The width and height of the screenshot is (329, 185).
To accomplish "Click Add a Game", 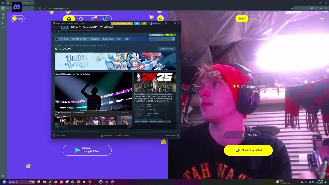I will 59,135.
